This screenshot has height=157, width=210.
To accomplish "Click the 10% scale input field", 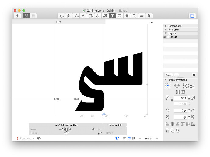I will coord(180,98).
